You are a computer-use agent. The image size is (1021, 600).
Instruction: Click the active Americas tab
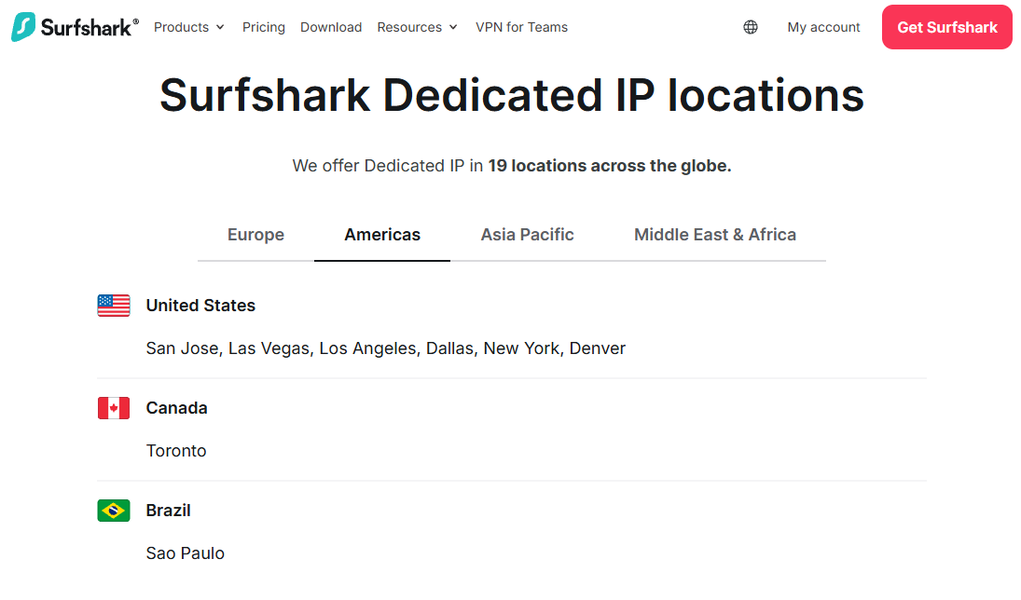[381, 235]
